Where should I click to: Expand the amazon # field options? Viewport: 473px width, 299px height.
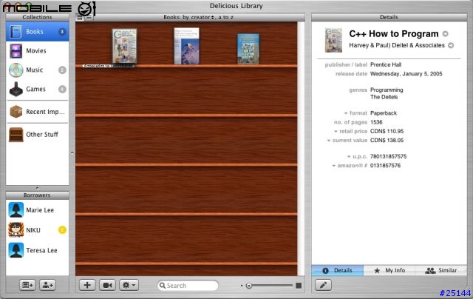[334, 166]
